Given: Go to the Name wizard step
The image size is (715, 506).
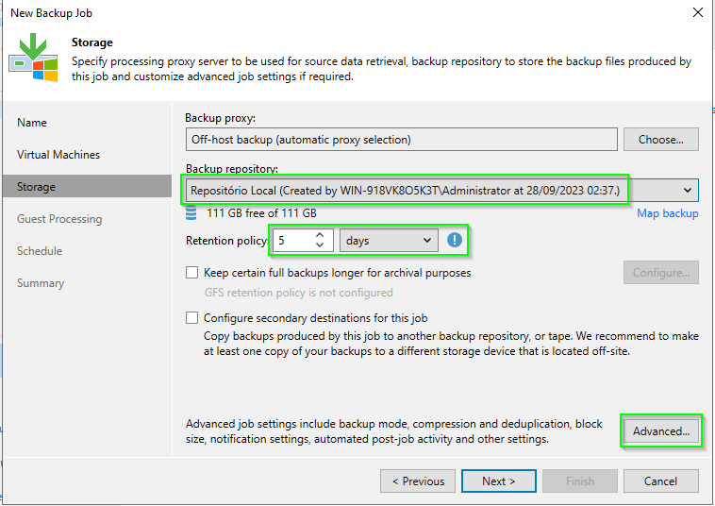Looking at the screenshot, I should tap(32, 123).
